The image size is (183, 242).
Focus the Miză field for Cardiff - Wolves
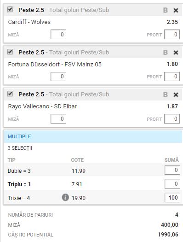click(58, 34)
